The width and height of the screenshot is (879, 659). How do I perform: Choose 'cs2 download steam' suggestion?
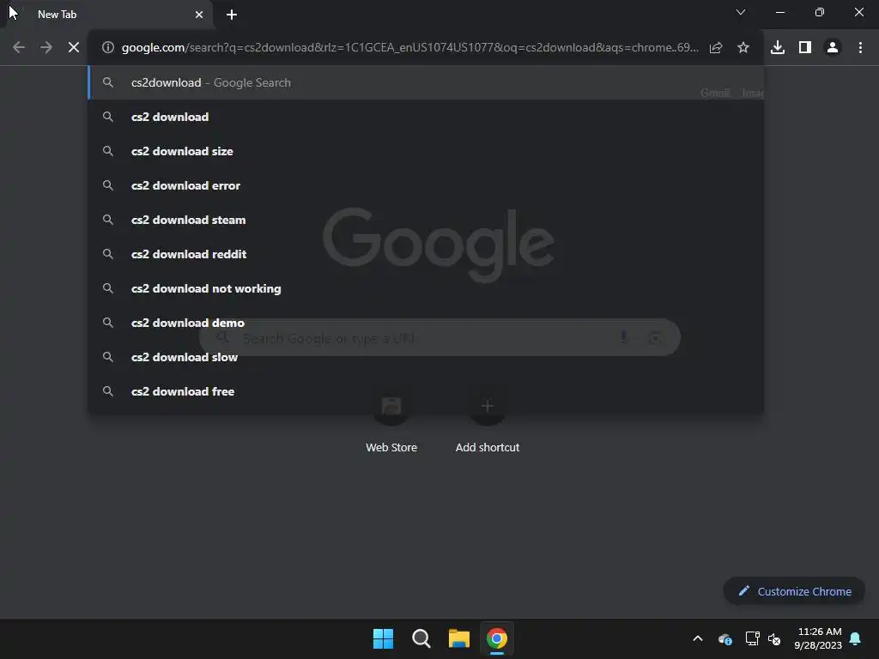point(426,220)
